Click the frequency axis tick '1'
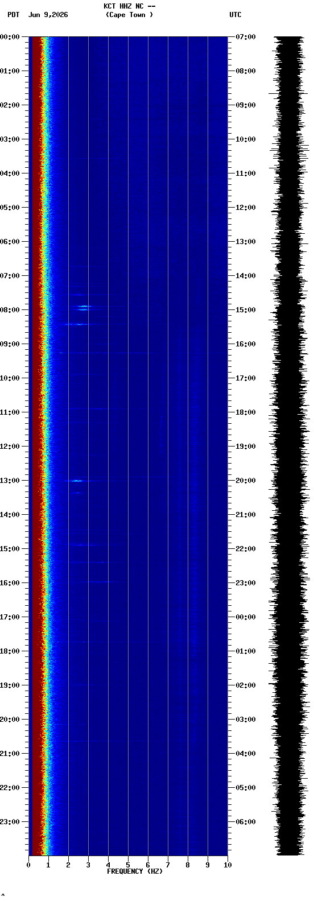Viewport: 314px width, 901px height. coord(48,865)
